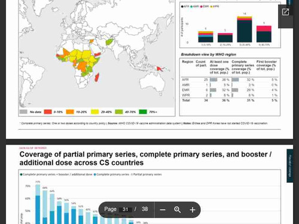This screenshot has width=299, height=224.
Task: Click the AFR at-least-one-dose value 38 %
Action: coord(225,79)
